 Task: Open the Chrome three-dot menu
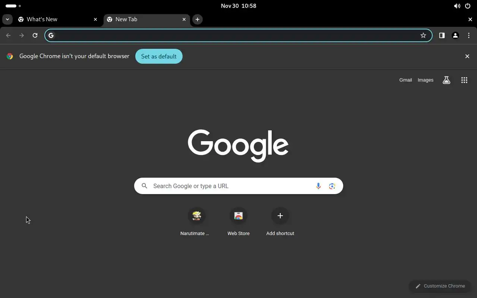(x=469, y=35)
